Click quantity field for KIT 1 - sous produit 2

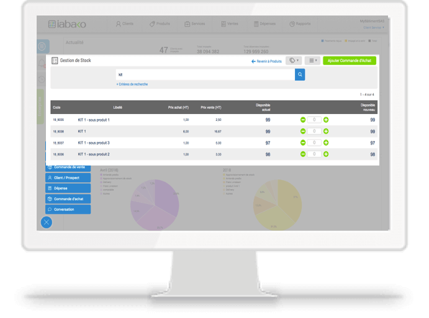coord(314,154)
